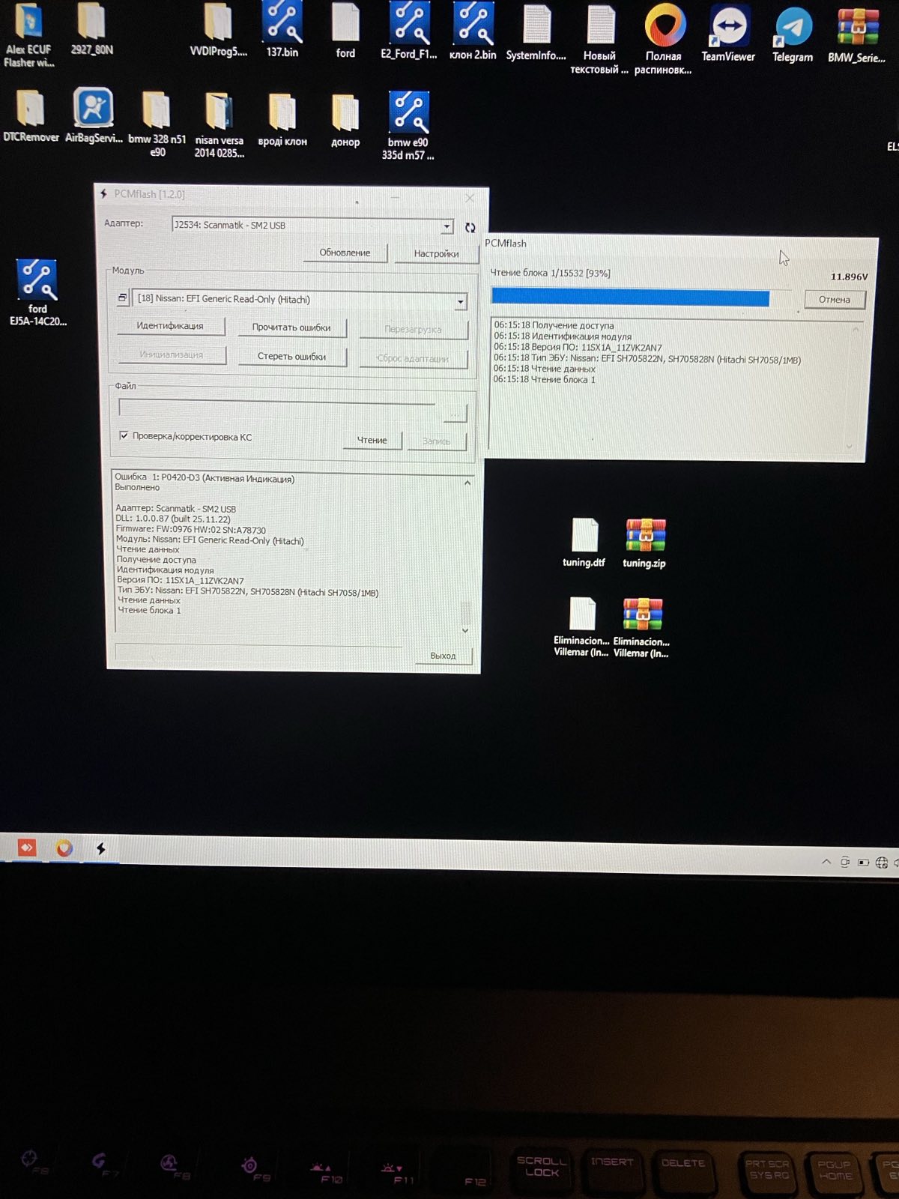Viewport: 899px width, 1199px height.
Task: Expand the Nissan EFI Generic module dropdown
Action: [460, 300]
